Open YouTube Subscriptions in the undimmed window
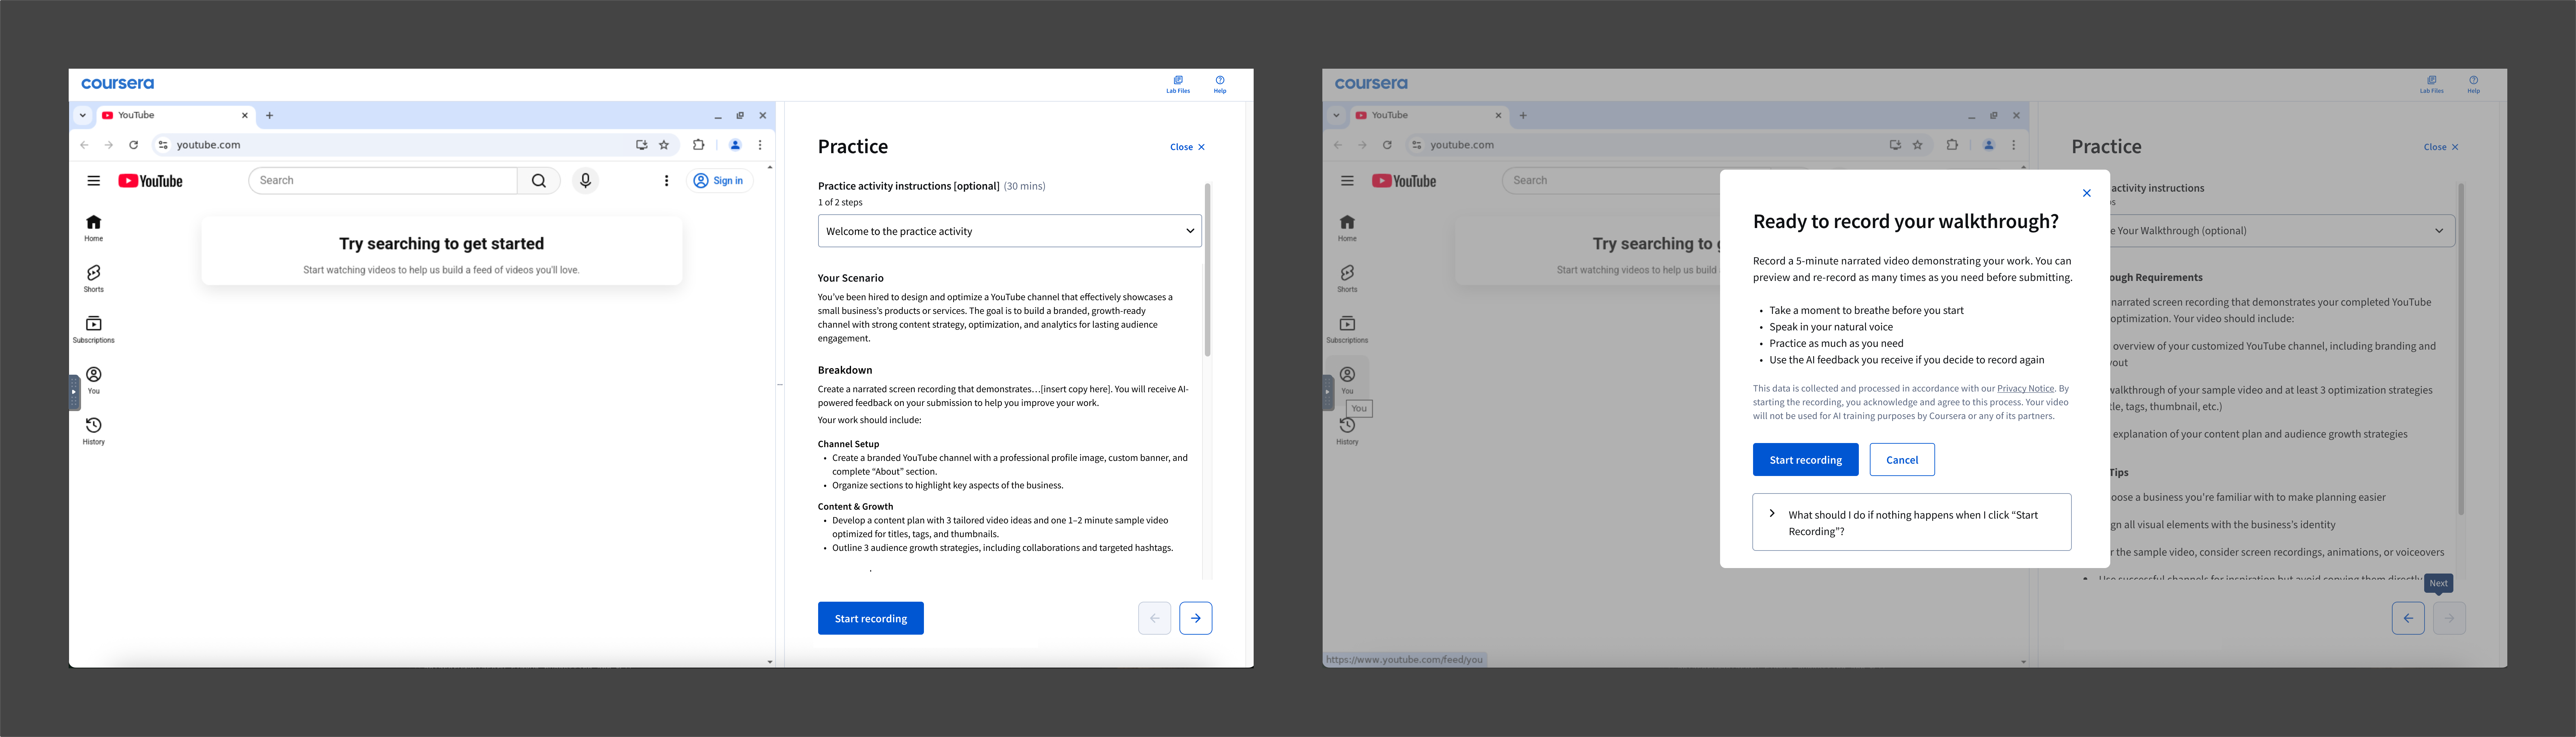This screenshot has width=2576, height=737. (94, 330)
